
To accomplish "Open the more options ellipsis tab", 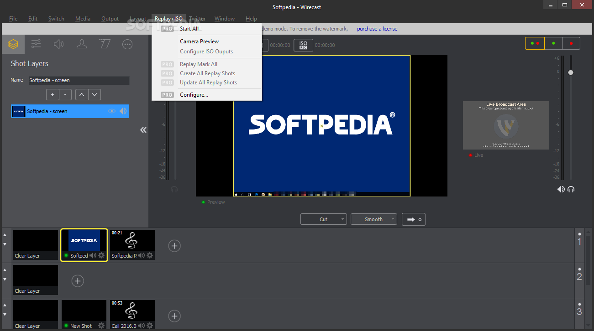I will [128, 44].
